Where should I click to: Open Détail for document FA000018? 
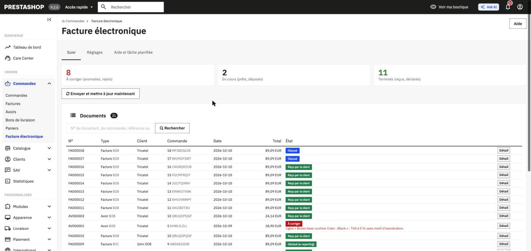(504, 150)
